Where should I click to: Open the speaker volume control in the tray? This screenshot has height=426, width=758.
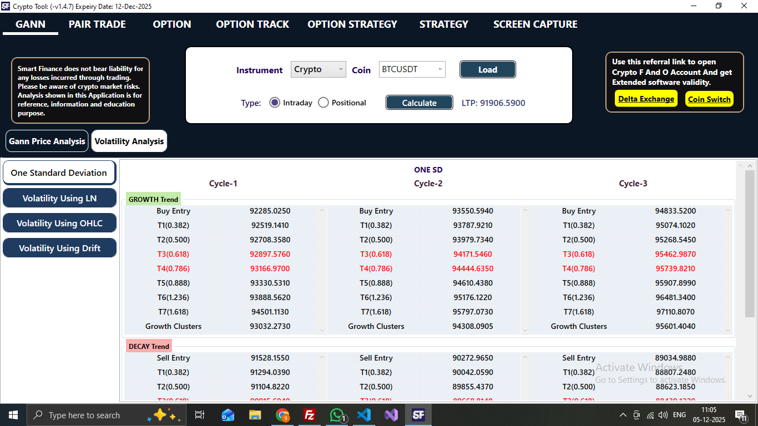point(663,414)
